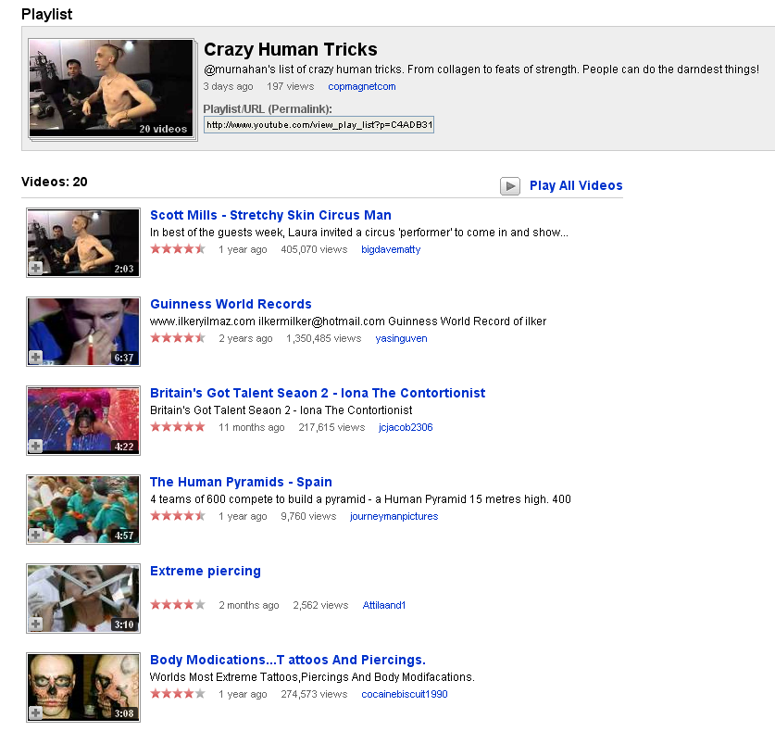Open The Human Pyramids - Spain title
Screen dimensions: 775x731
coord(241,482)
